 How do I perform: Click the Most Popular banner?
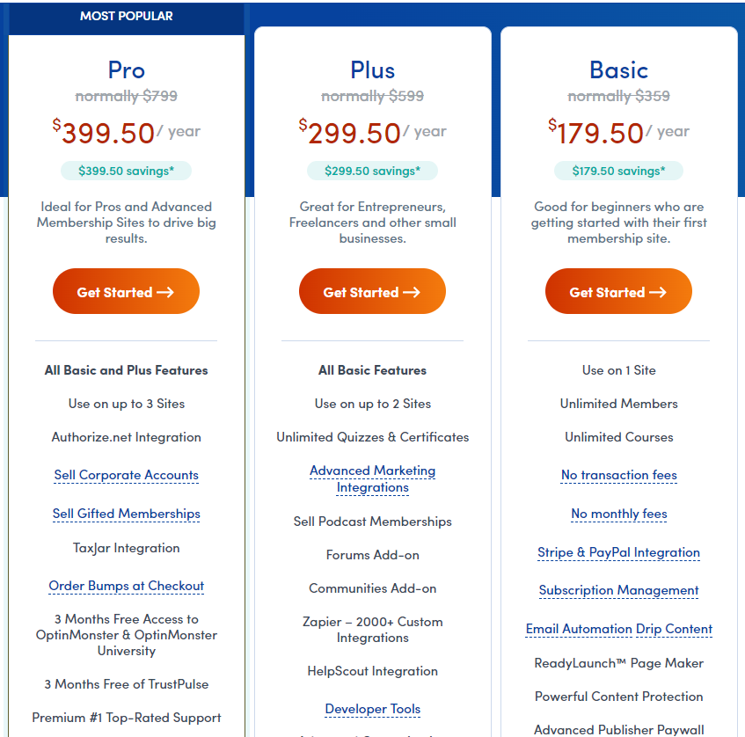pyautogui.click(x=127, y=16)
